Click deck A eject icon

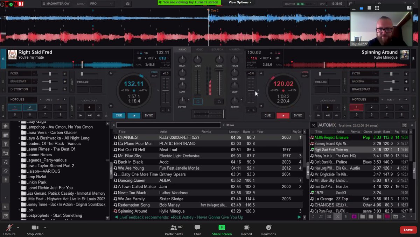pos(111,73)
